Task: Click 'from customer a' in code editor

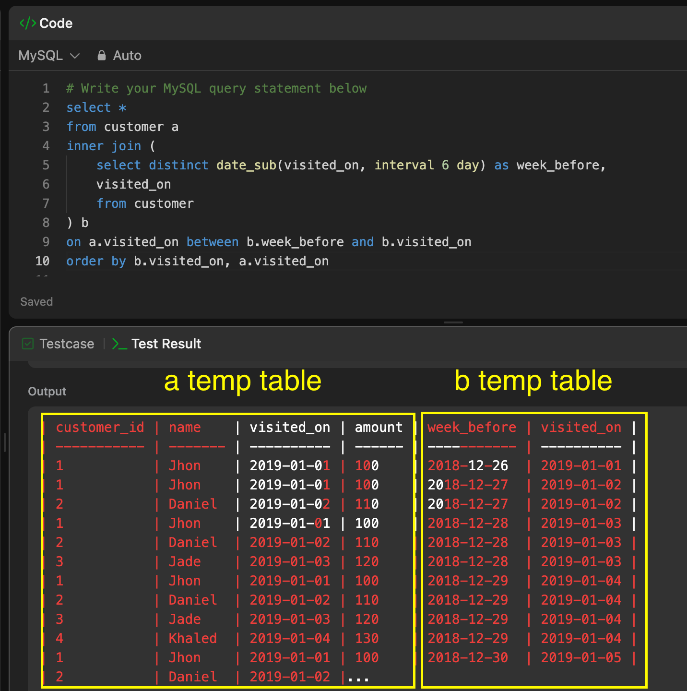Action: (122, 127)
